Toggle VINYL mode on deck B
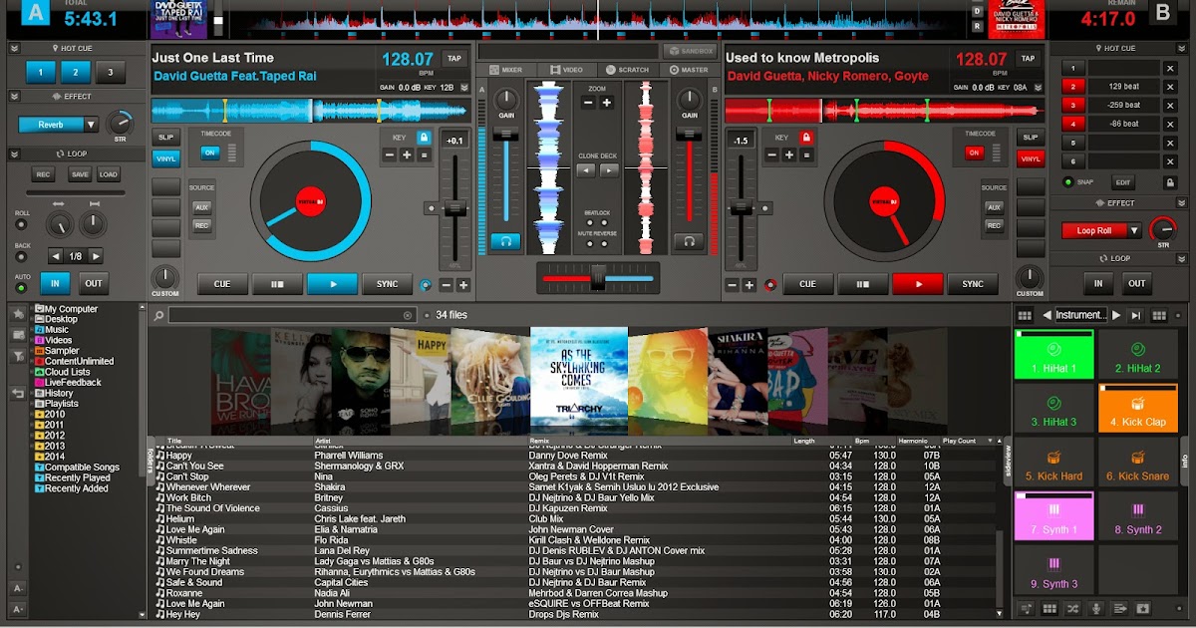Viewport: 1196px width, 628px height. click(1031, 158)
